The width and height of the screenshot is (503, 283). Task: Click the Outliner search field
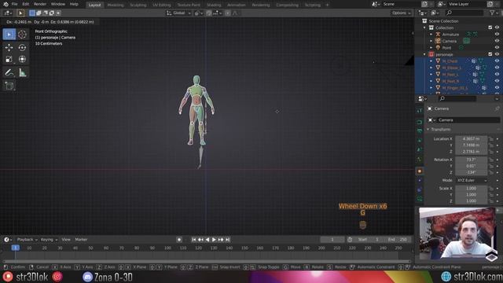pos(464,13)
